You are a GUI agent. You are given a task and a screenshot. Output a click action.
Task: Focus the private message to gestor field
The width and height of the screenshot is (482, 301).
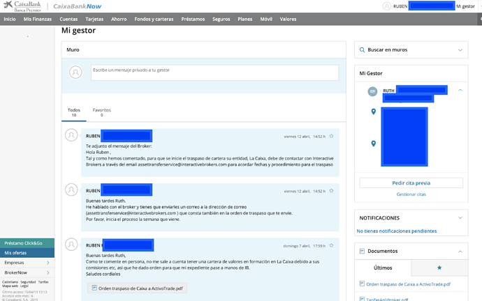point(214,72)
